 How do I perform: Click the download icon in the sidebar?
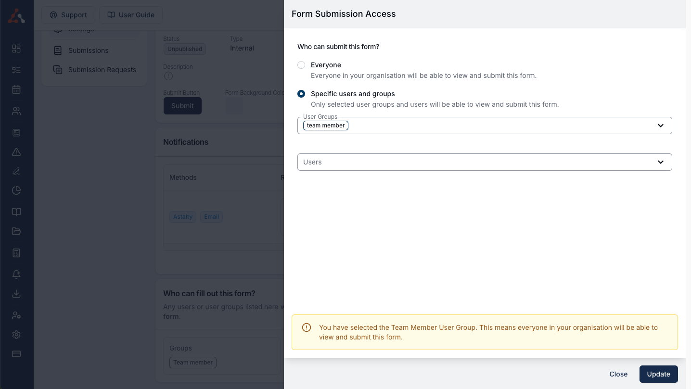point(16,294)
